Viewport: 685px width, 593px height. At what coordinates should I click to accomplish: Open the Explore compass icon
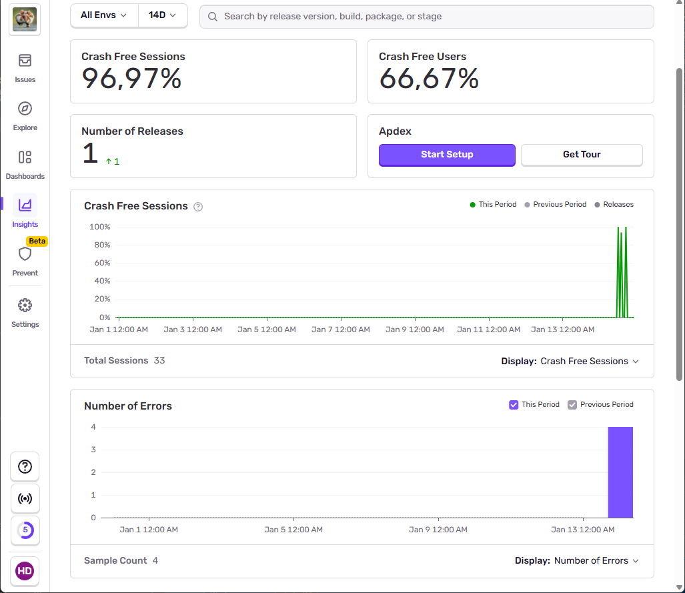[x=25, y=109]
